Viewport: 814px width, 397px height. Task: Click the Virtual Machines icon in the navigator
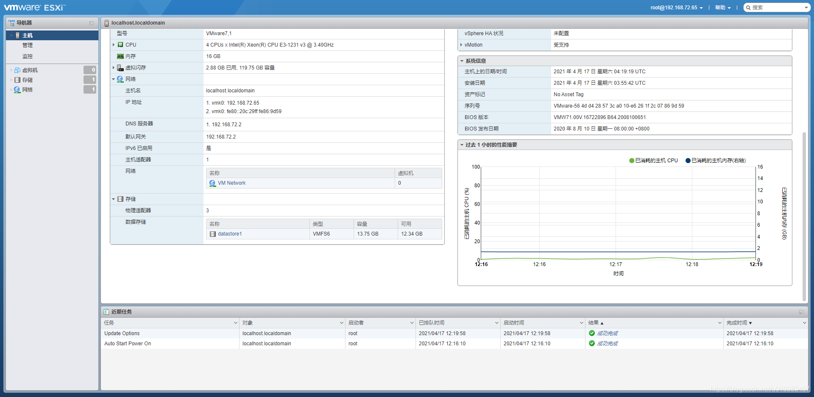tap(17, 70)
